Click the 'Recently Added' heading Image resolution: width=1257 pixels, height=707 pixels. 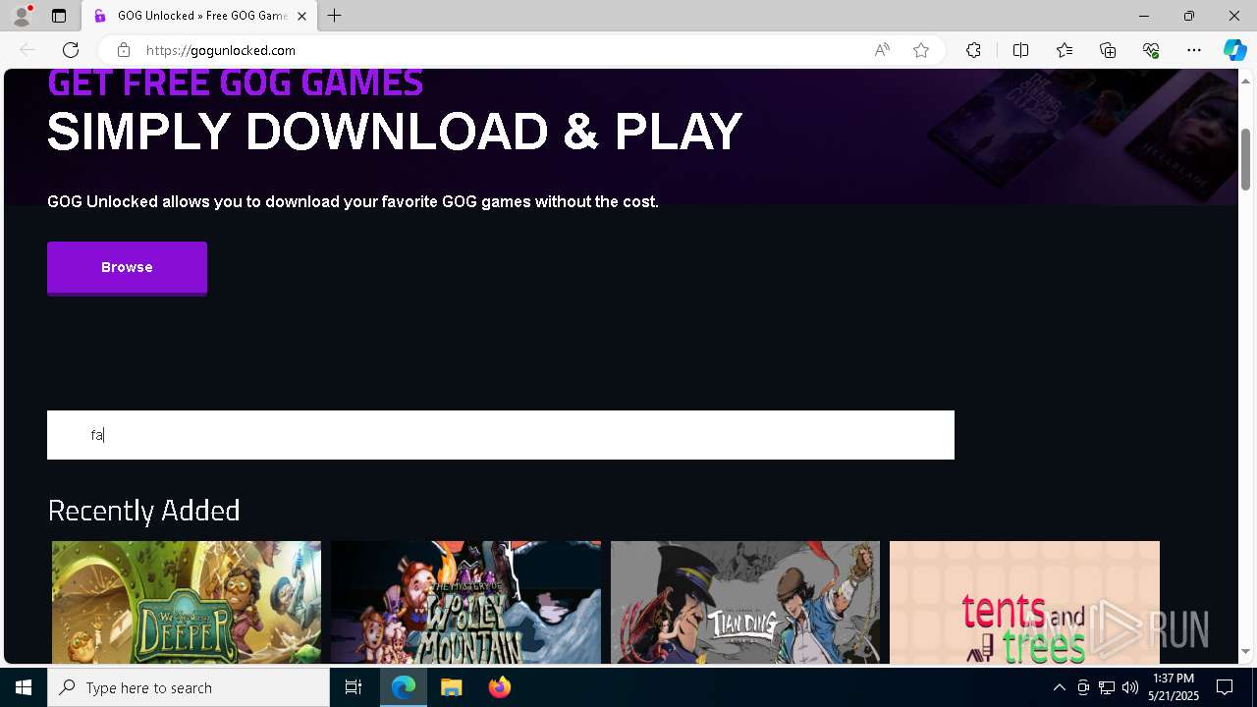coord(144,511)
